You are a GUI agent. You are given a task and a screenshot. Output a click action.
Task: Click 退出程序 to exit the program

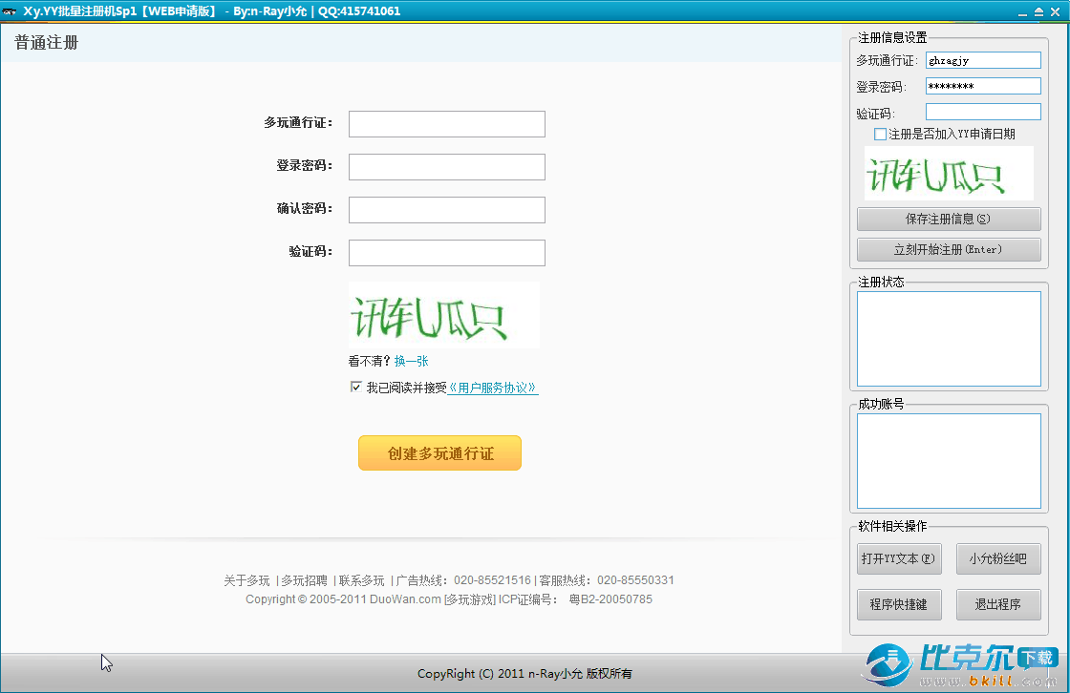[x=997, y=604]
